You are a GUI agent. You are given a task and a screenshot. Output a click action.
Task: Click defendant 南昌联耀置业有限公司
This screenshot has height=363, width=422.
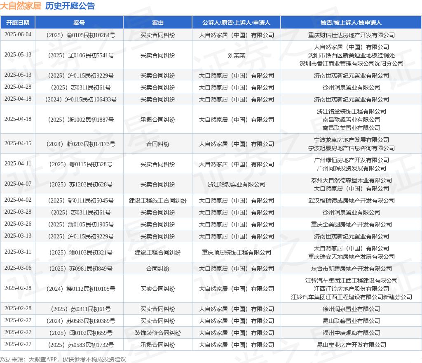tap(351, 120)
